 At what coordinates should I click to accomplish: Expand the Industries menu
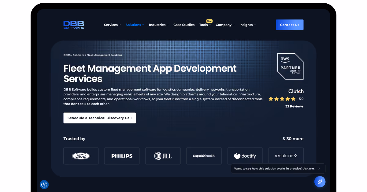159,25
